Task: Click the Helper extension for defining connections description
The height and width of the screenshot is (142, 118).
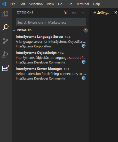Action: pyautogui.click(x=51, y=74)
